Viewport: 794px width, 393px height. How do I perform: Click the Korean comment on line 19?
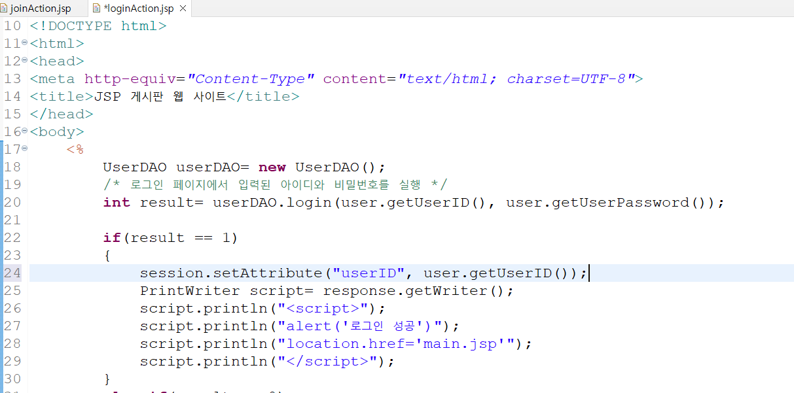(x=275, y=185)
